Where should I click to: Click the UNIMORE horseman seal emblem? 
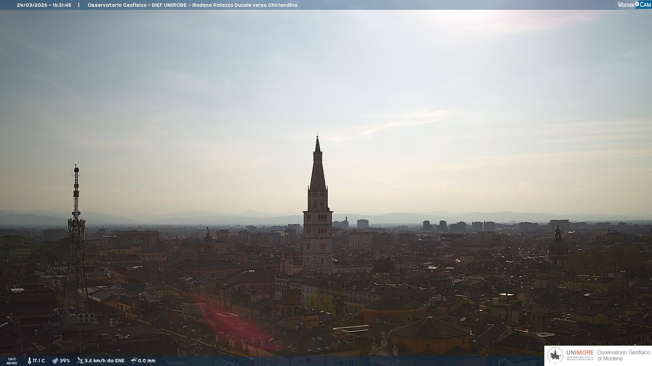pyautogui.click(x=555, y=355)
